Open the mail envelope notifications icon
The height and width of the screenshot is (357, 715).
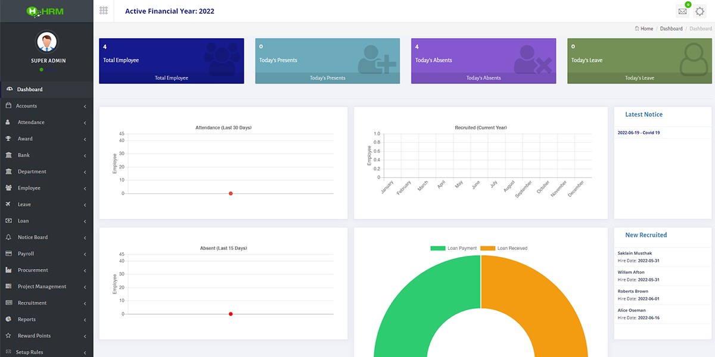click(x=682, y=11)
